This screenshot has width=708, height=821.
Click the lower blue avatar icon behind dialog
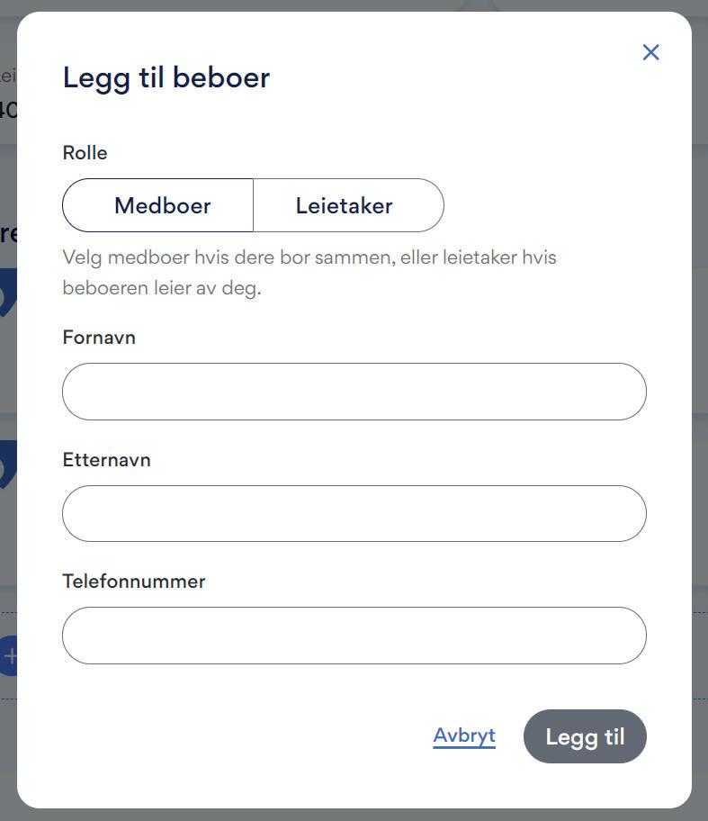coord(8,464)
